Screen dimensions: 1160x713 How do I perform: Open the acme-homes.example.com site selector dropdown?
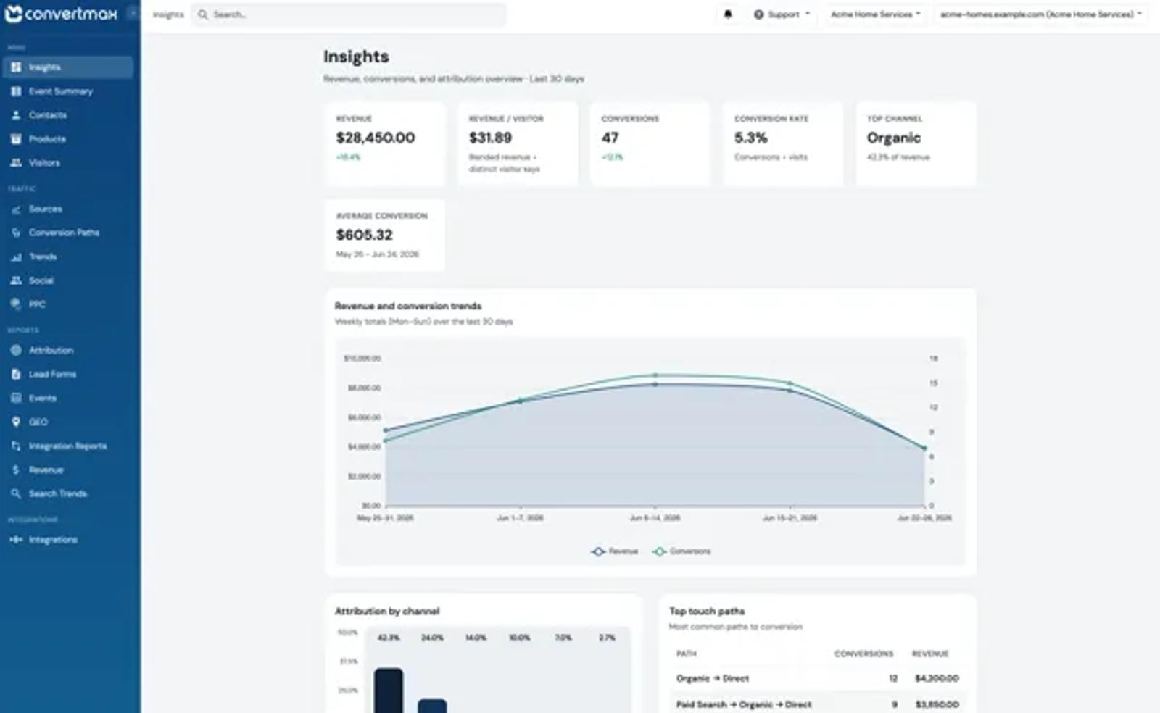pyautogui.click(x=1040, y=14)
